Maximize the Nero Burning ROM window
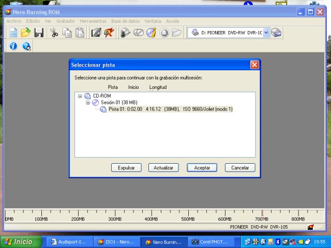The height and width of the screenshot is (248, 331). pyautogui.click(x=310, y=12)
